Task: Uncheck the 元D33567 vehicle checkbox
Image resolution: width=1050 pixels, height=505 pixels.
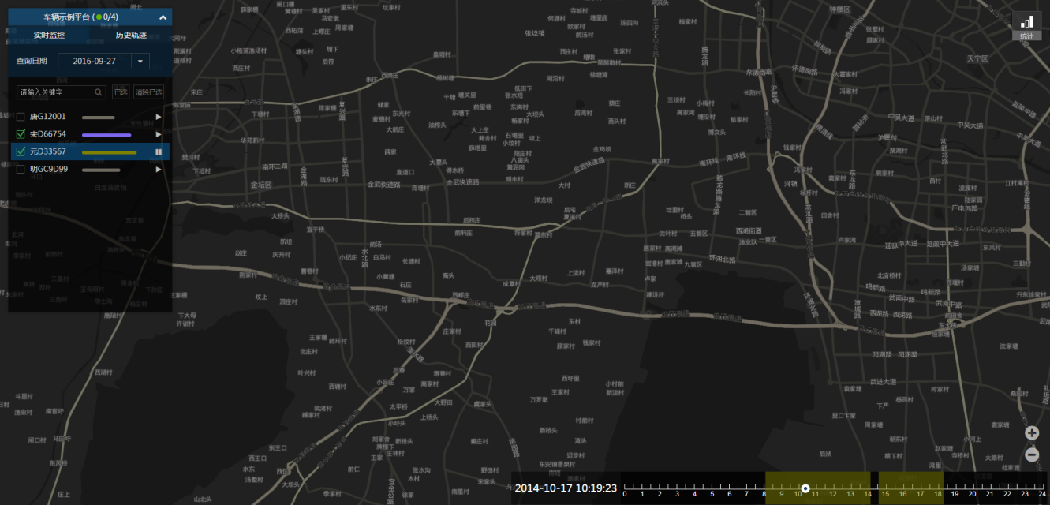Action: (x=21, y=151)
